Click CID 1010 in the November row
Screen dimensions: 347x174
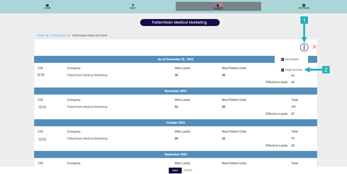(42, 107)
